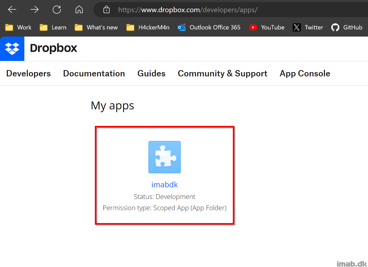
Task: Click the Dropbox wordmark text
Action: click(54, 48)
